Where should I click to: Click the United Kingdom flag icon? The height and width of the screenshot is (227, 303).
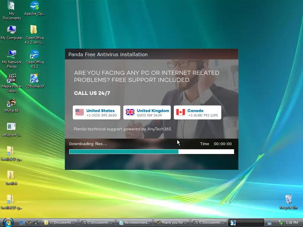point(130,112)
